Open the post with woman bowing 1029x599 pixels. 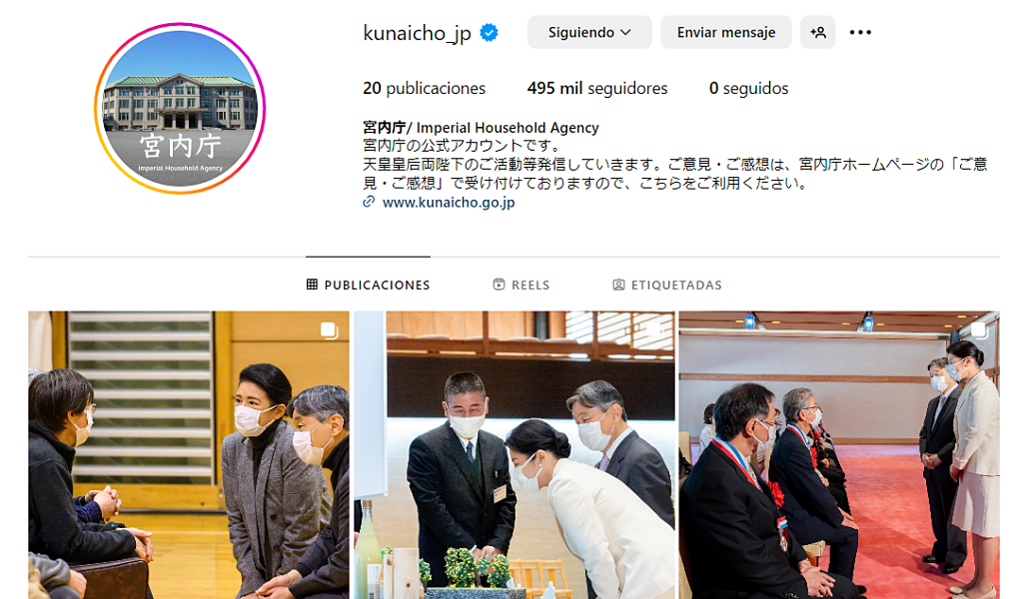(x=514, y=454)
